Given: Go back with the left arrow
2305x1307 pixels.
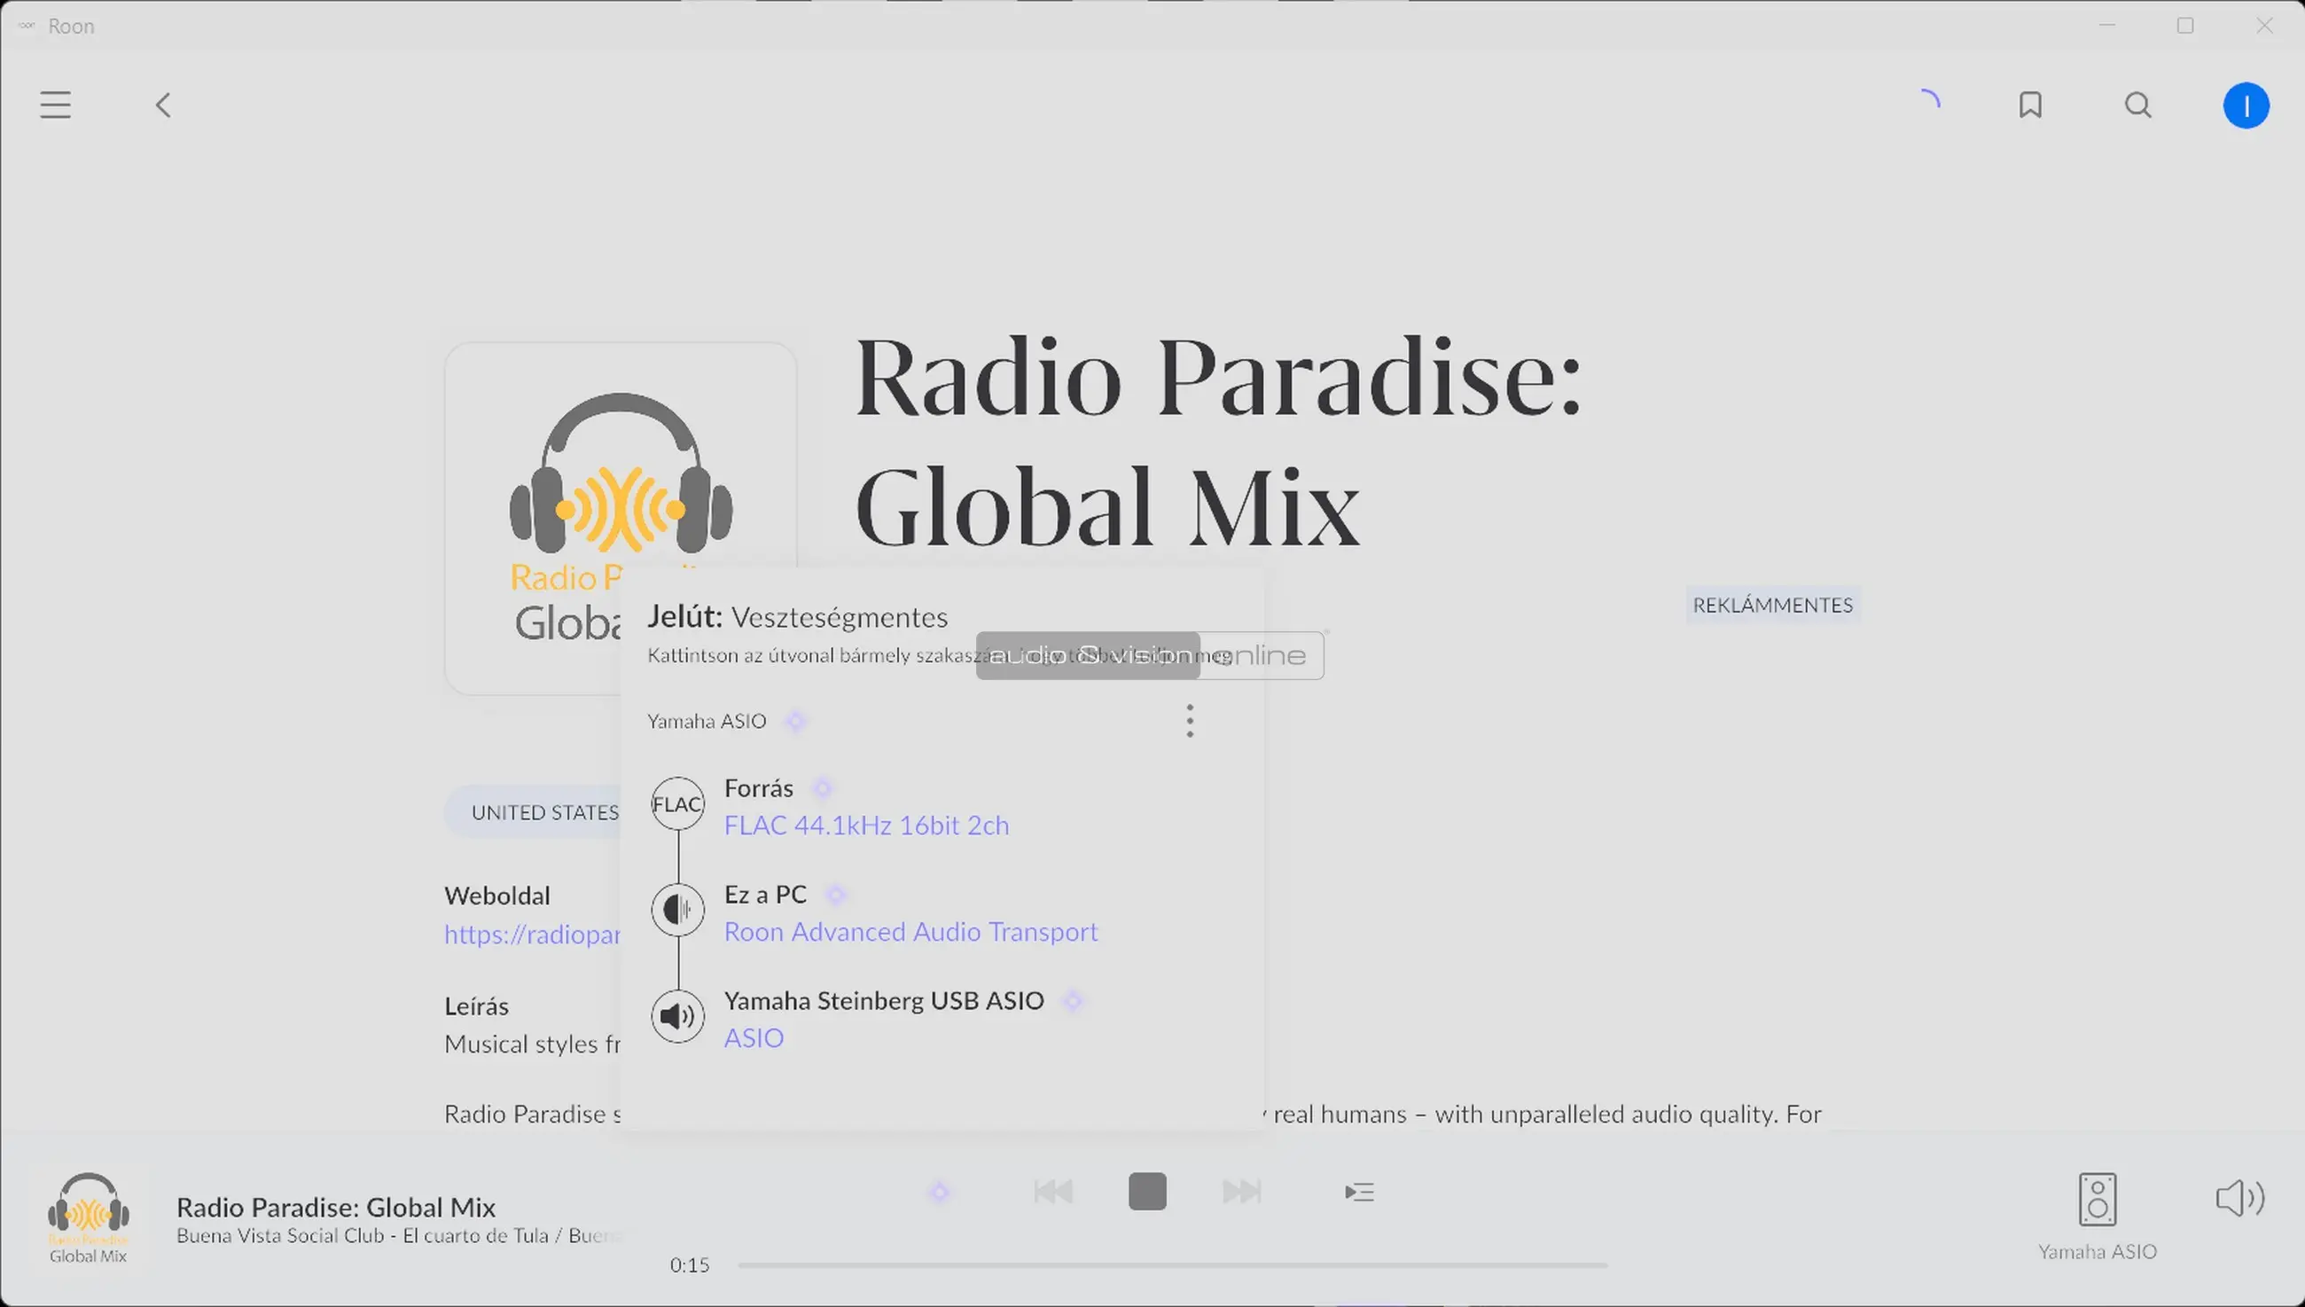Looking at the screenshot, I should pyautogui.click(x=163, y=105).
